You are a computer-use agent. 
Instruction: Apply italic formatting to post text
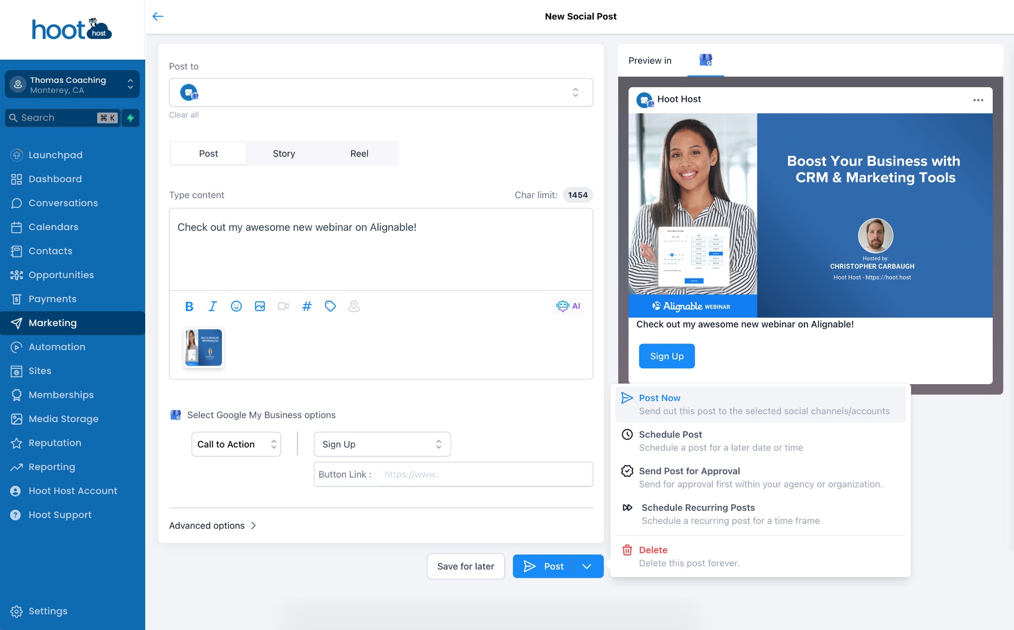pos(212,306)
